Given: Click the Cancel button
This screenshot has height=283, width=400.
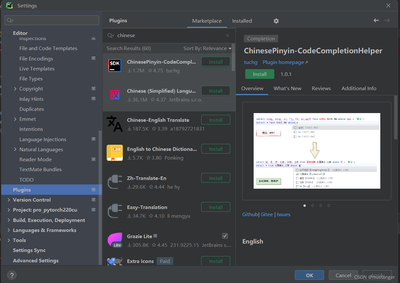Looking at the screenshot, I should point(343,275).
